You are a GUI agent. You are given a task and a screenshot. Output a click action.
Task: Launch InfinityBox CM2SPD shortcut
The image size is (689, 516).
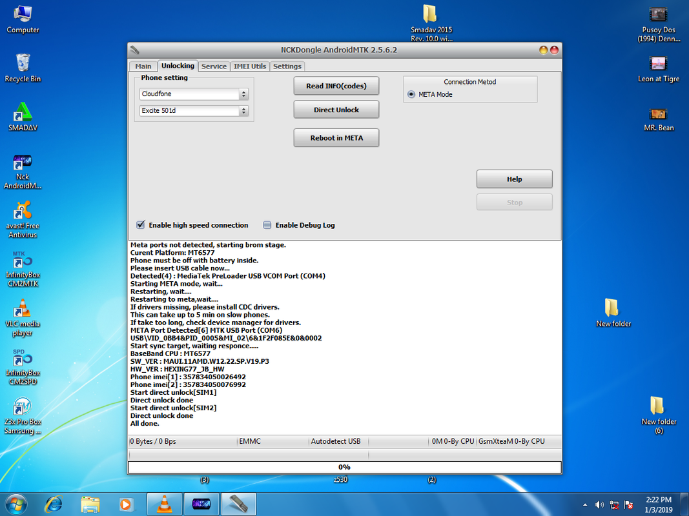[23, 367]
